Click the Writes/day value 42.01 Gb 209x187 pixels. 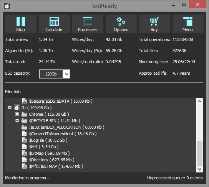[x=114, y=39]
